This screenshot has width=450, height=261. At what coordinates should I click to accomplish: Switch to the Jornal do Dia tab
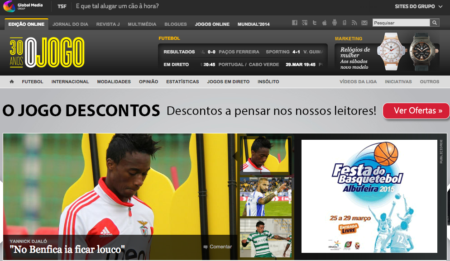point(70,24)
